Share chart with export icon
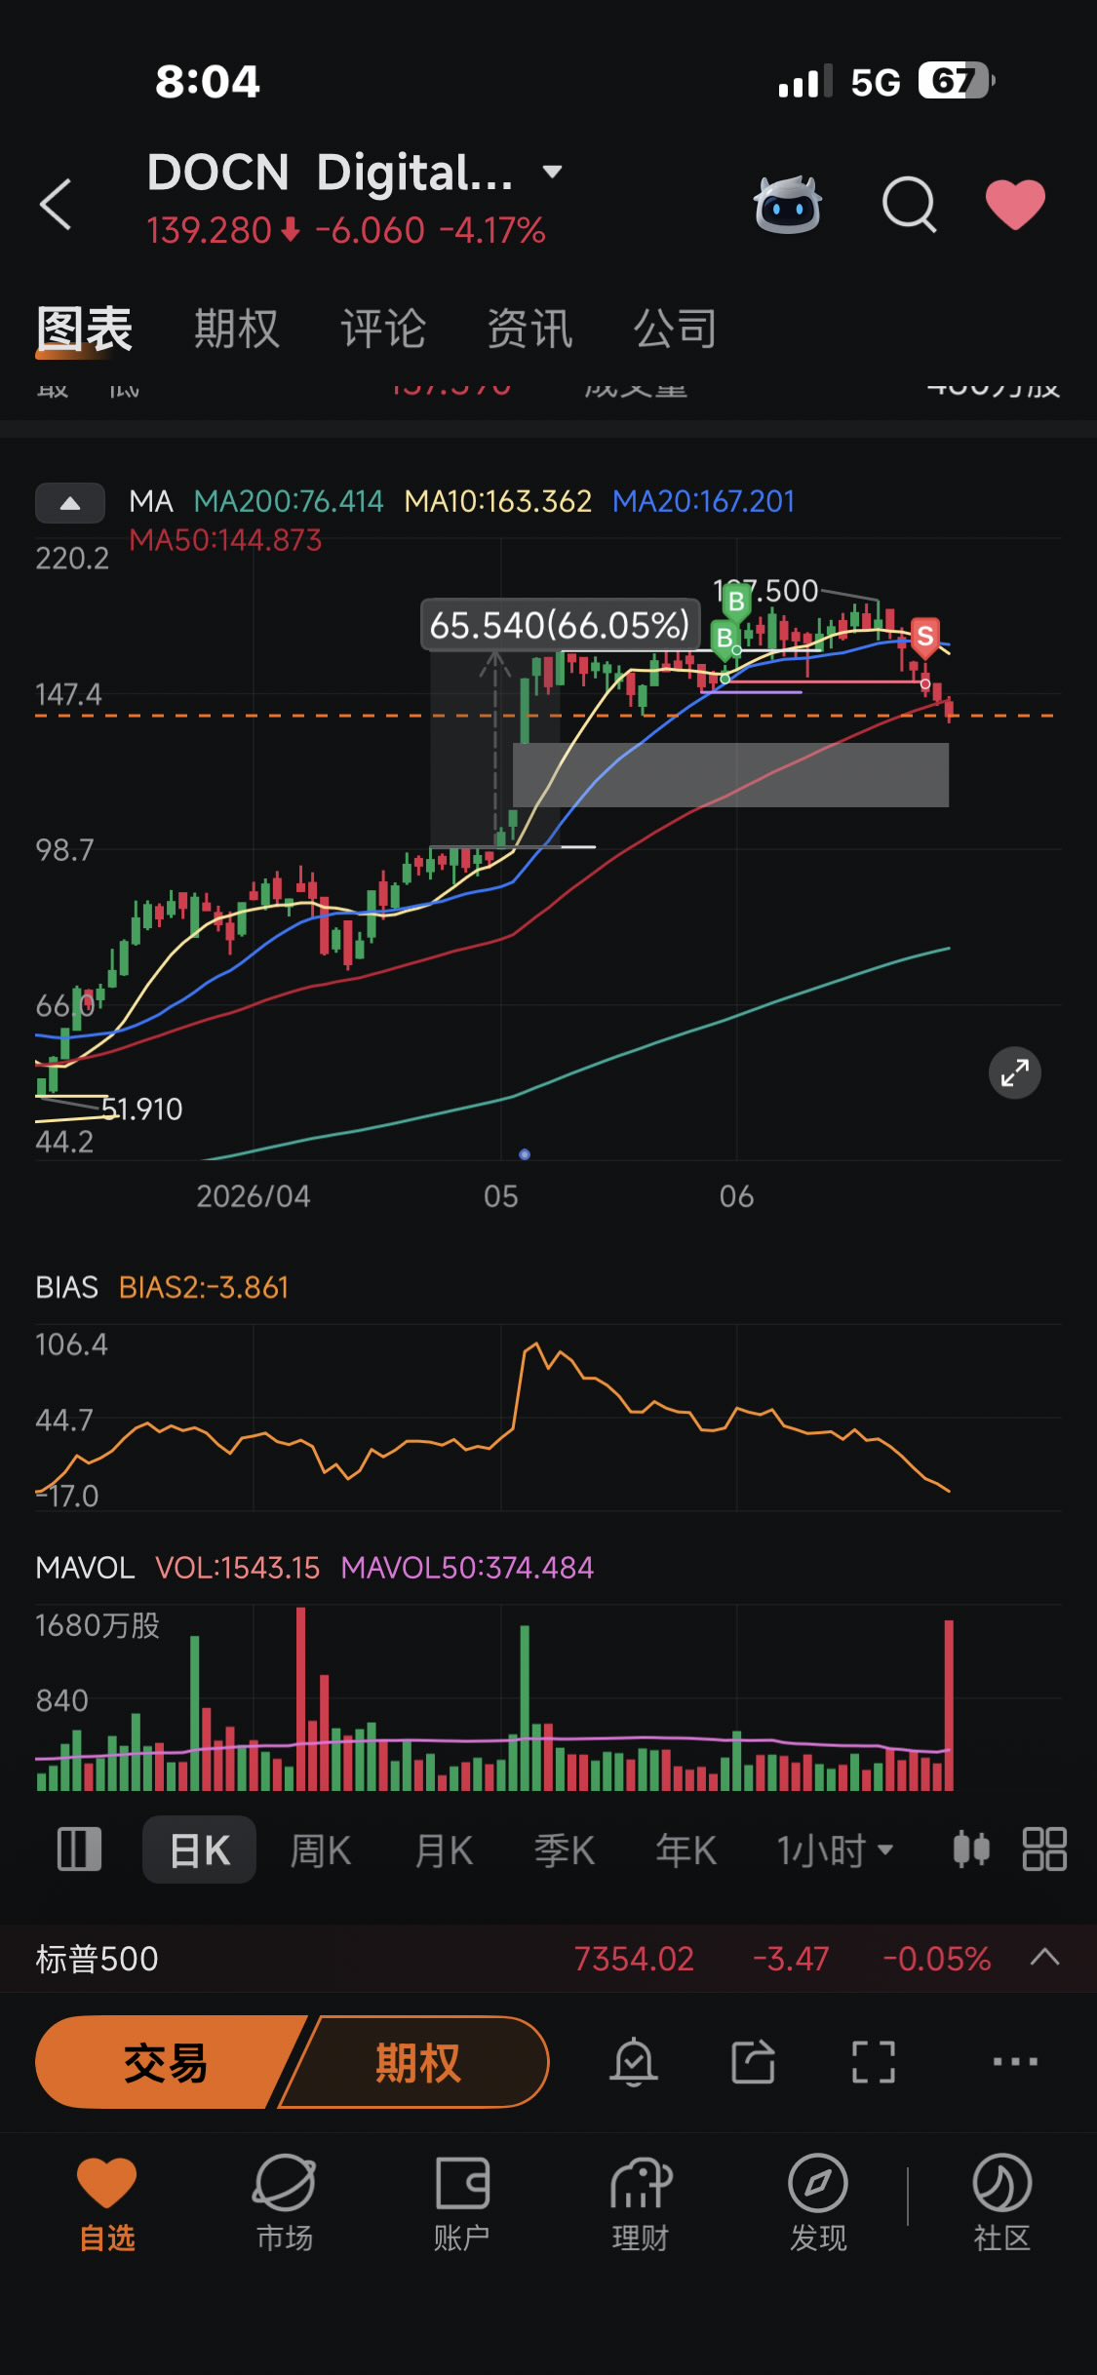This screenshot has height=2375, width=1097. (753, 2062)
